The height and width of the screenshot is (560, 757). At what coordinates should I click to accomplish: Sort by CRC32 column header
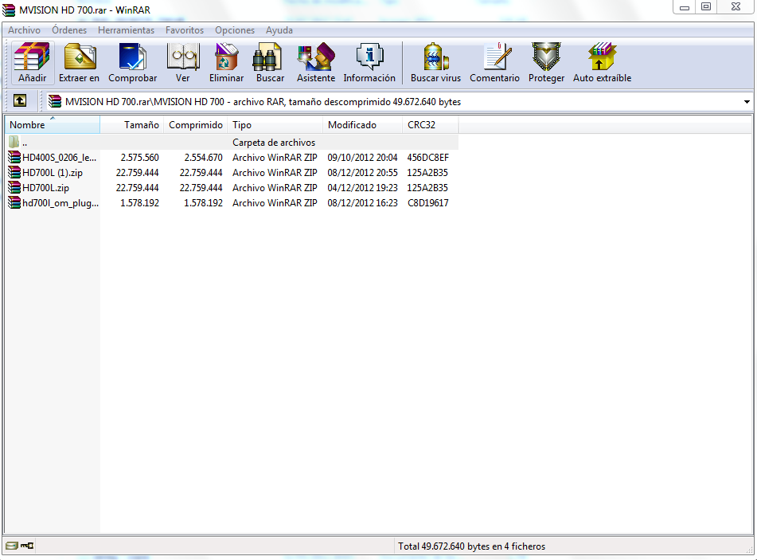point(430,124)
